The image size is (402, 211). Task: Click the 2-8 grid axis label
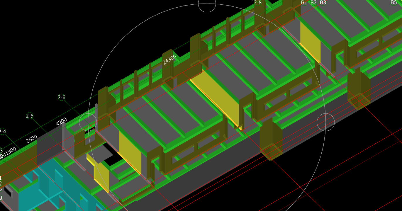257,3
